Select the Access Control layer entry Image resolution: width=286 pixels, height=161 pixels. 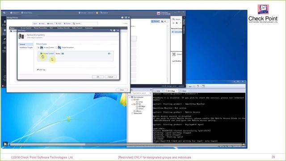pyautogui.click(x=47, y=54)
